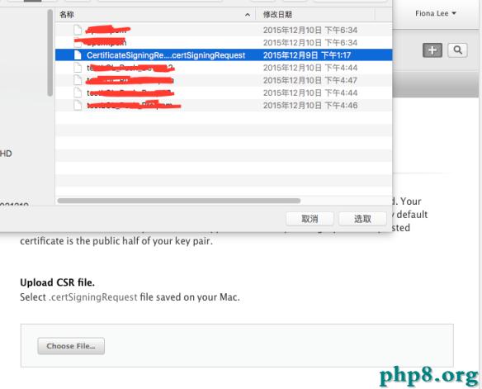The image size is (482, 389).
Task: Open the Fiona Lee account dropdown
Action: 435,13
